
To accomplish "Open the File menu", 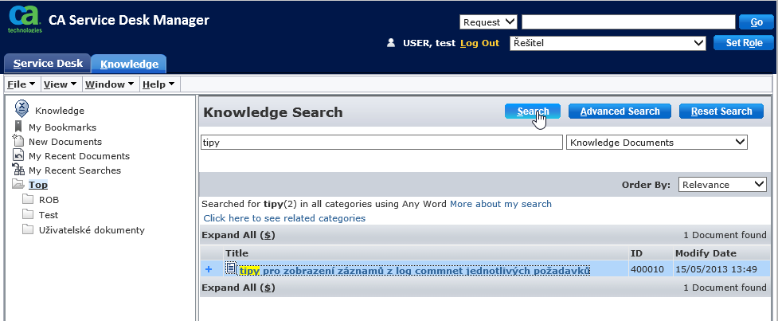I will pos(22,84).
